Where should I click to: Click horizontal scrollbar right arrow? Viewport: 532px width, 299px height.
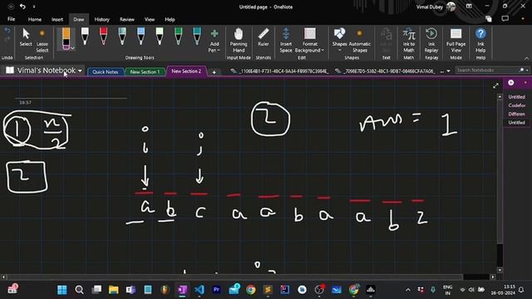[493, 277]
